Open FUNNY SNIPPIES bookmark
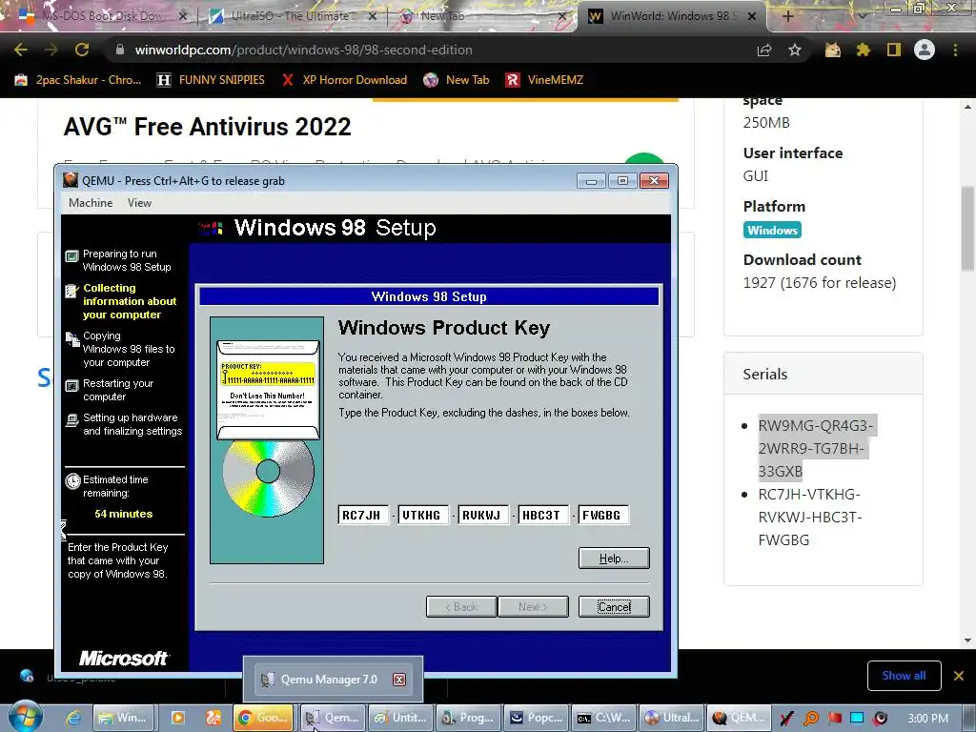Viewport: 976px width, 732px height. pos(211,80)
